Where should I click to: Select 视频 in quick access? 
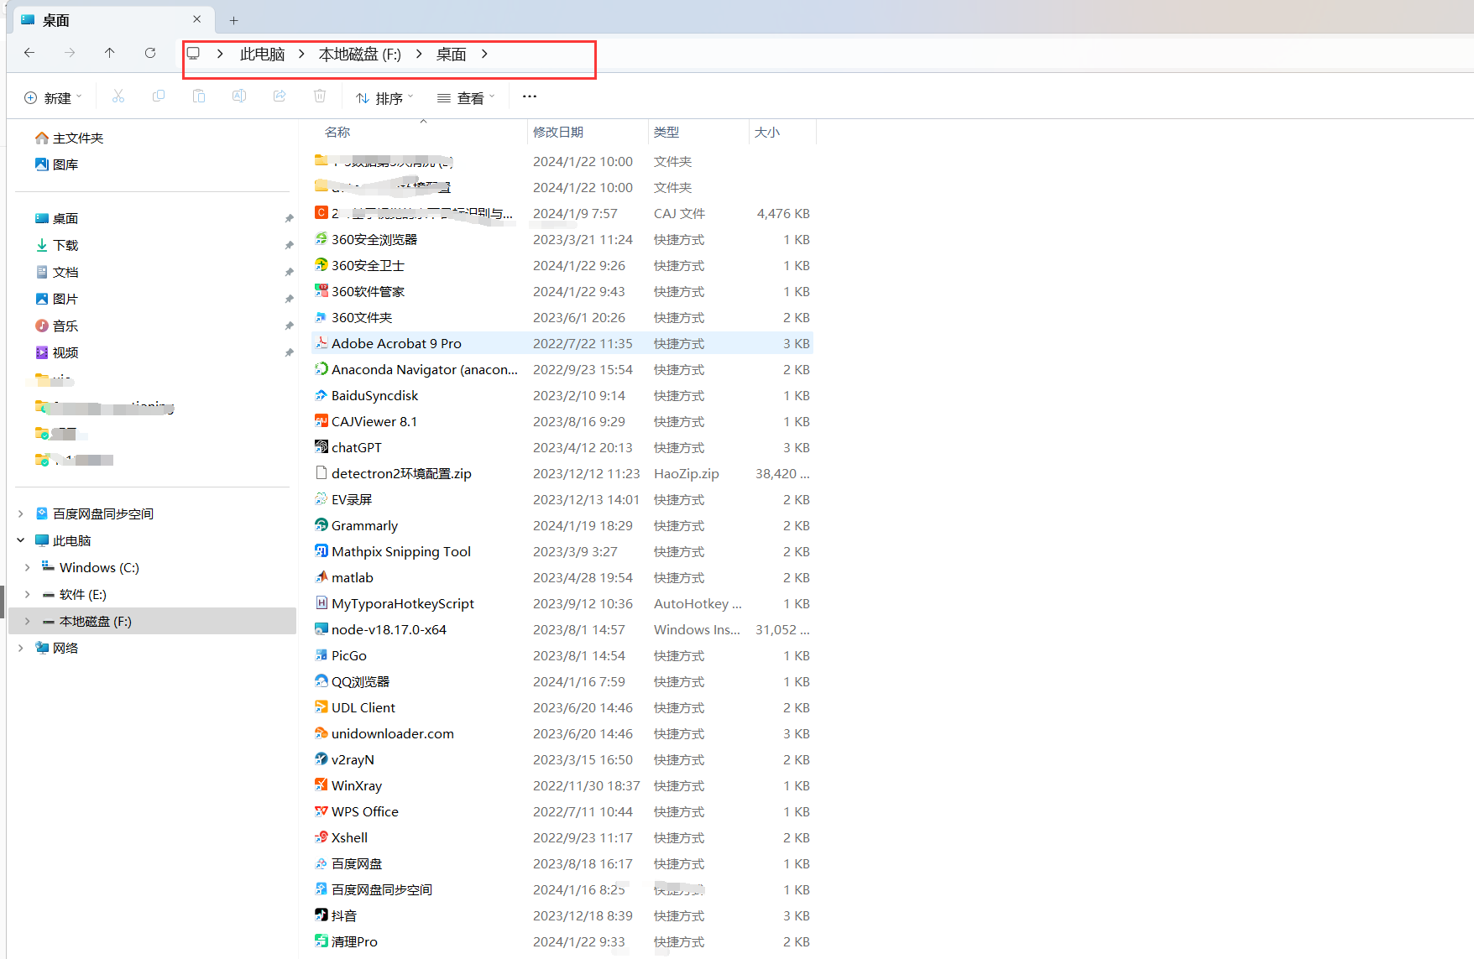[57, 352]
